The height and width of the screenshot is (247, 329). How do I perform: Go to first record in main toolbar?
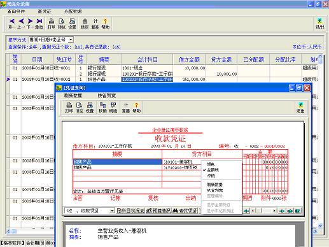pos(12,24)
